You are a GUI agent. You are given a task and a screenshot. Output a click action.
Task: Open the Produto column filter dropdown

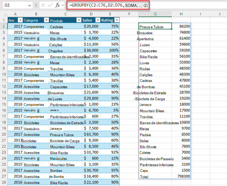(79, 20)
